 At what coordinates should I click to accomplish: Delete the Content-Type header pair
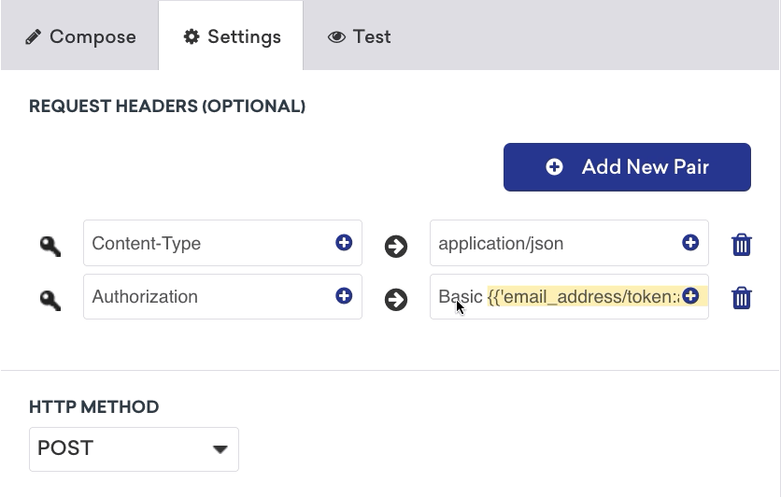(742, 245)
